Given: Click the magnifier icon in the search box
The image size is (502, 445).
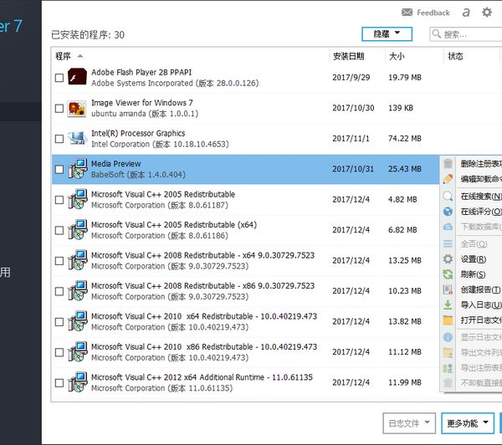Looking at the screenshot, I should 437,34.
